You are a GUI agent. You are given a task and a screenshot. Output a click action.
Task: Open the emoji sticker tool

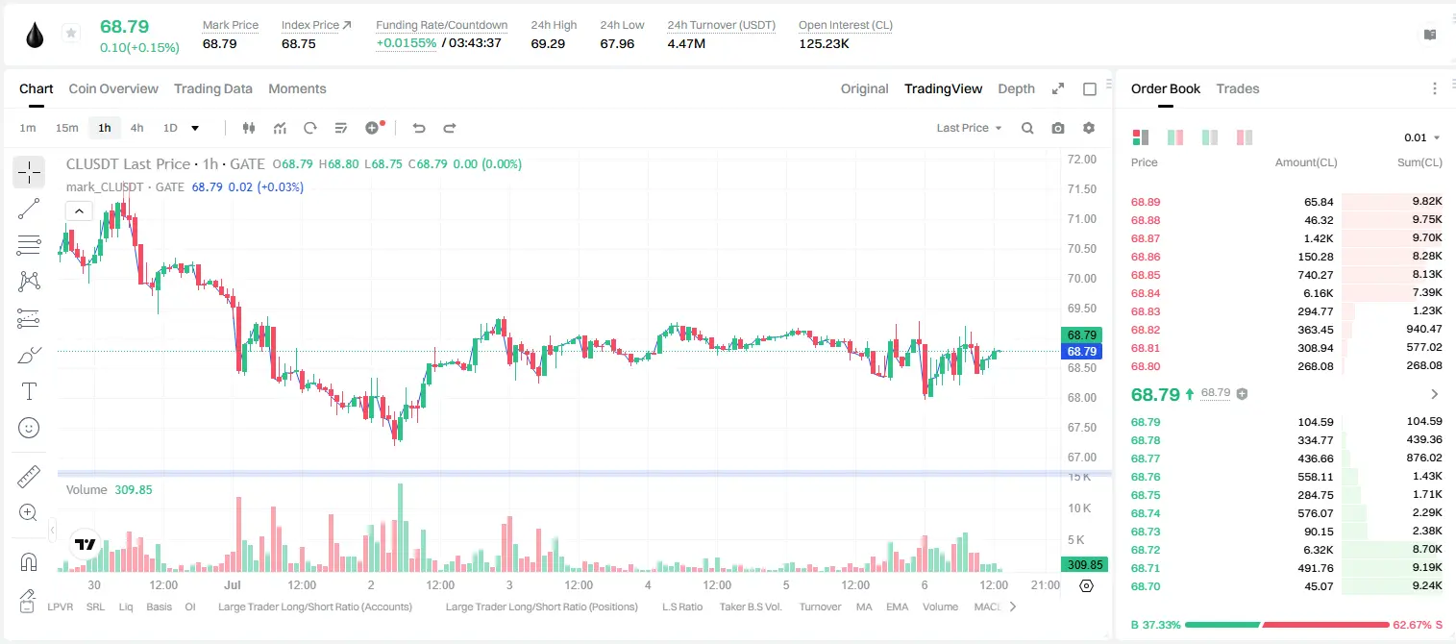pos(29,428)
